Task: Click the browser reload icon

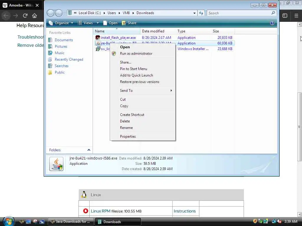Action: [25, 16]
